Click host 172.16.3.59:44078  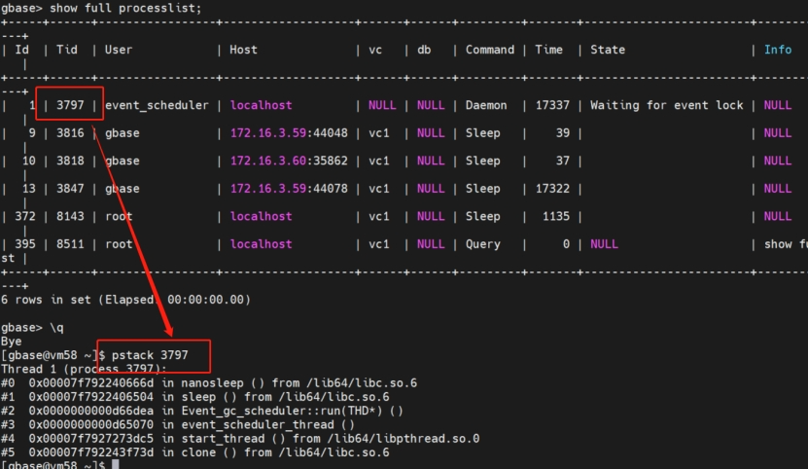click(289, 189)
